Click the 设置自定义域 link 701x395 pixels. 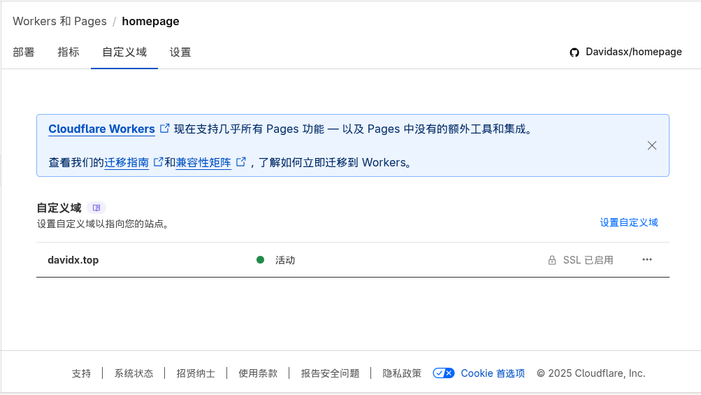click(628, 222)
